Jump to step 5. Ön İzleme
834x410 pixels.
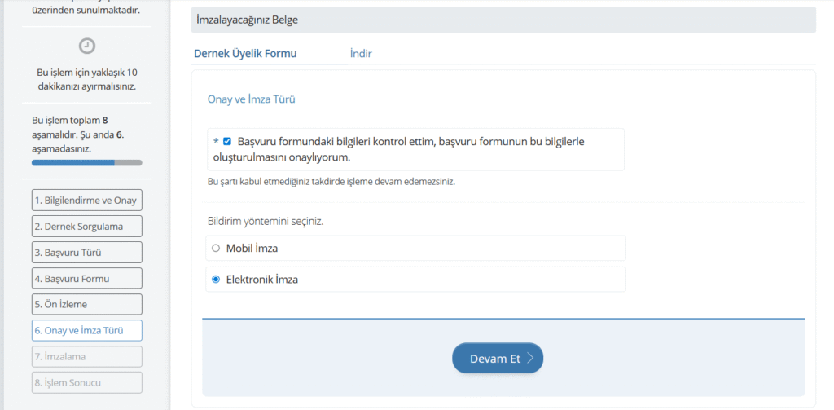click(x=86, y=304)
